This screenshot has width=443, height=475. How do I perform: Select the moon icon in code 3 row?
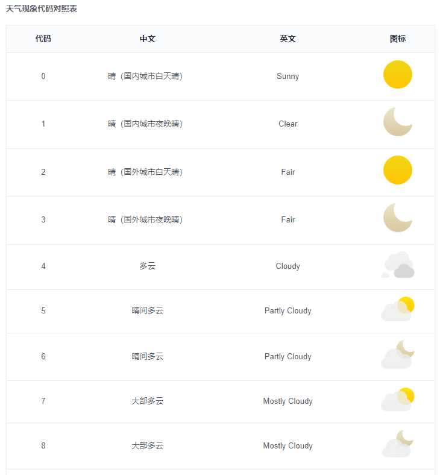[x=398, y=218]
